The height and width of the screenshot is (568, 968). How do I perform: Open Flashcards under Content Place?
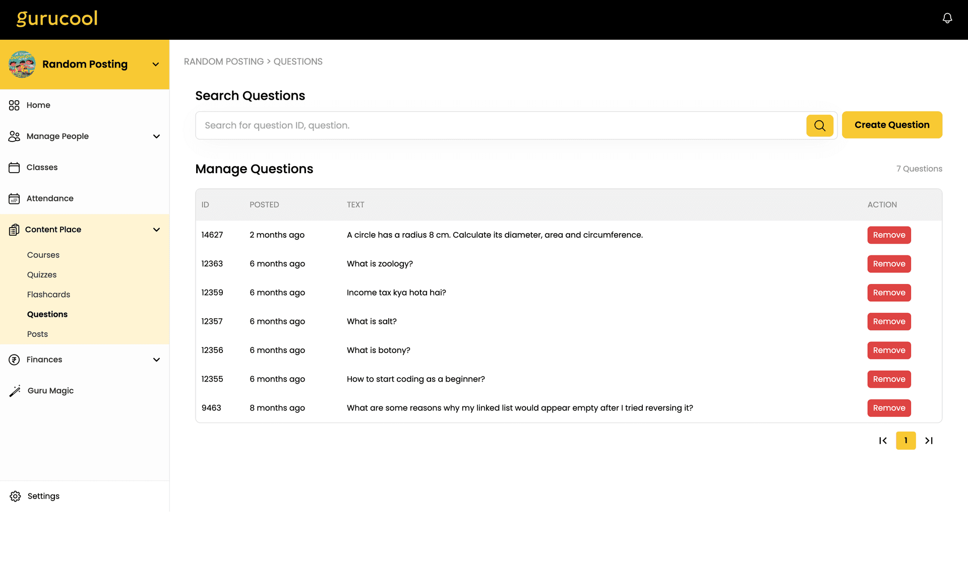click(48, 295)
